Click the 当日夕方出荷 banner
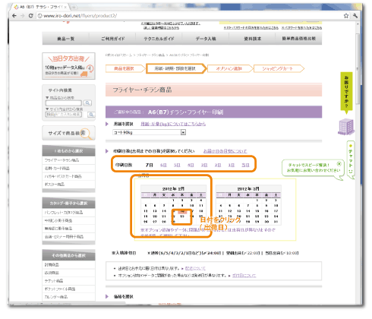Image resolution: width=372 pixels, height=319 pixels. point(68,66)
